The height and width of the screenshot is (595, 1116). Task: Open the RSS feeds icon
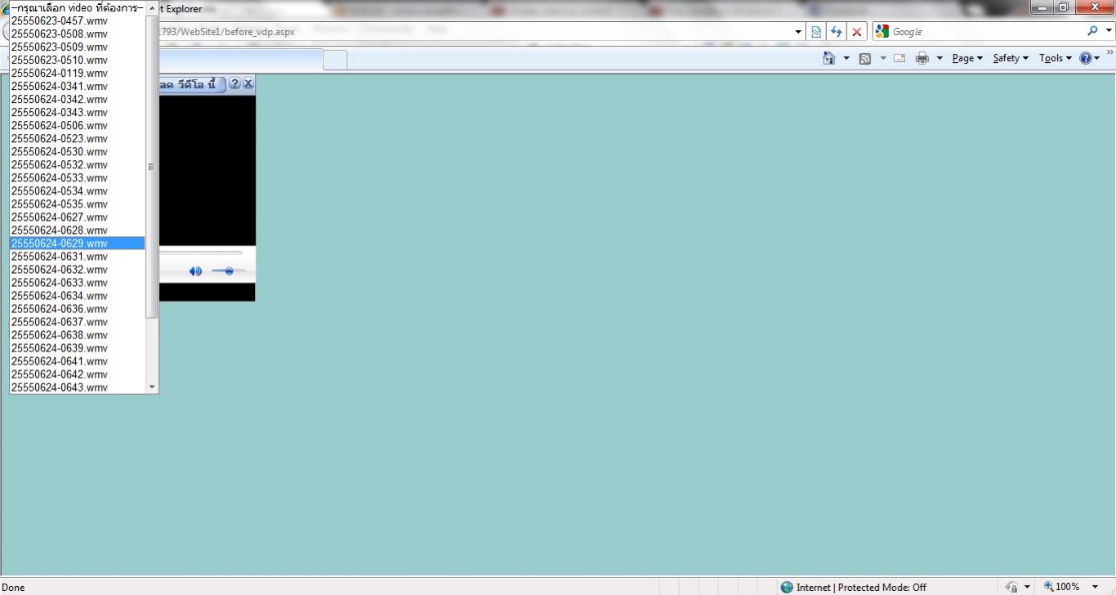pyautogui.click(x=865, y=58)
